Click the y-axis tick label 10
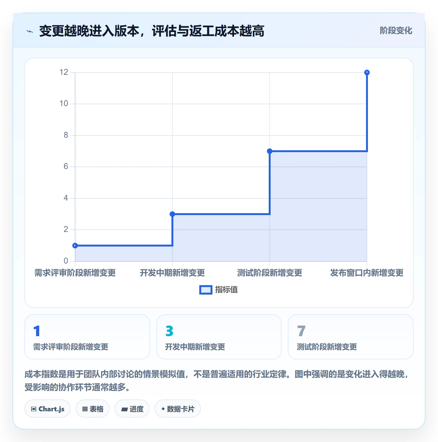The height and width of the screenshot is (442, 438). pyautogui.click(x=64, y=104)
